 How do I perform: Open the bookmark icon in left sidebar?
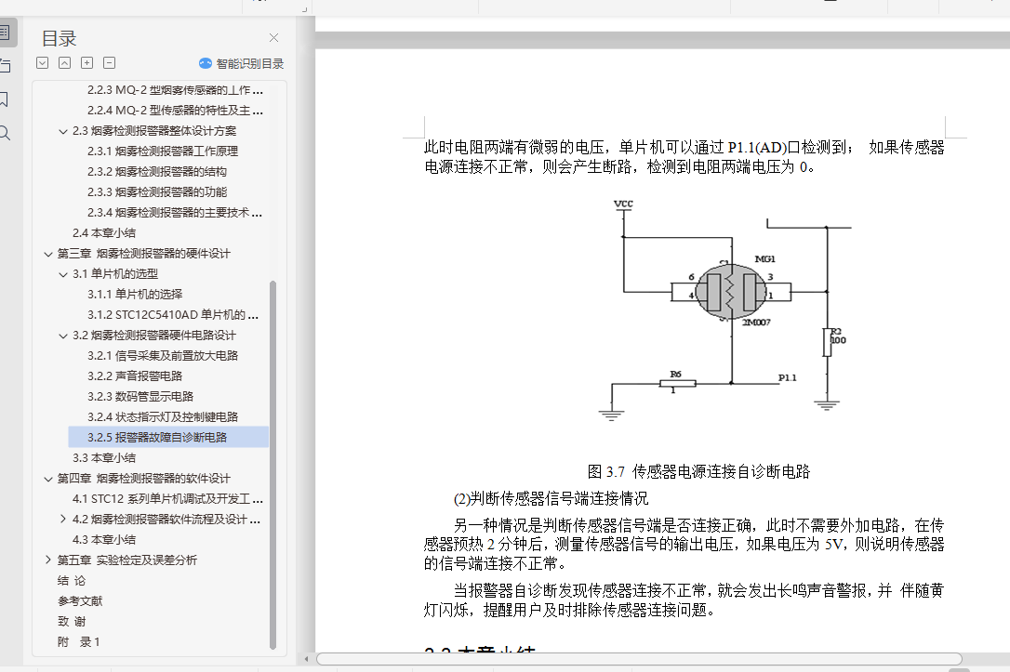tap(4, 99)
